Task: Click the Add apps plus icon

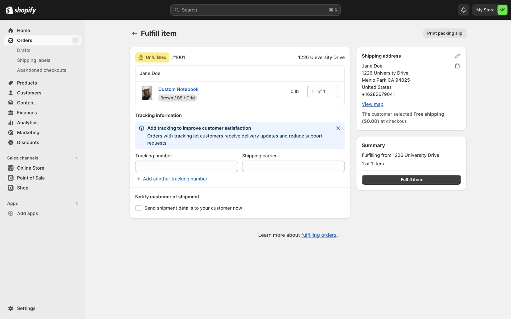Action: [x=11, y=213]
